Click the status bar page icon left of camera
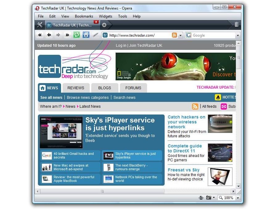Viewport: 279px width, 209px height. coord(201,198)
